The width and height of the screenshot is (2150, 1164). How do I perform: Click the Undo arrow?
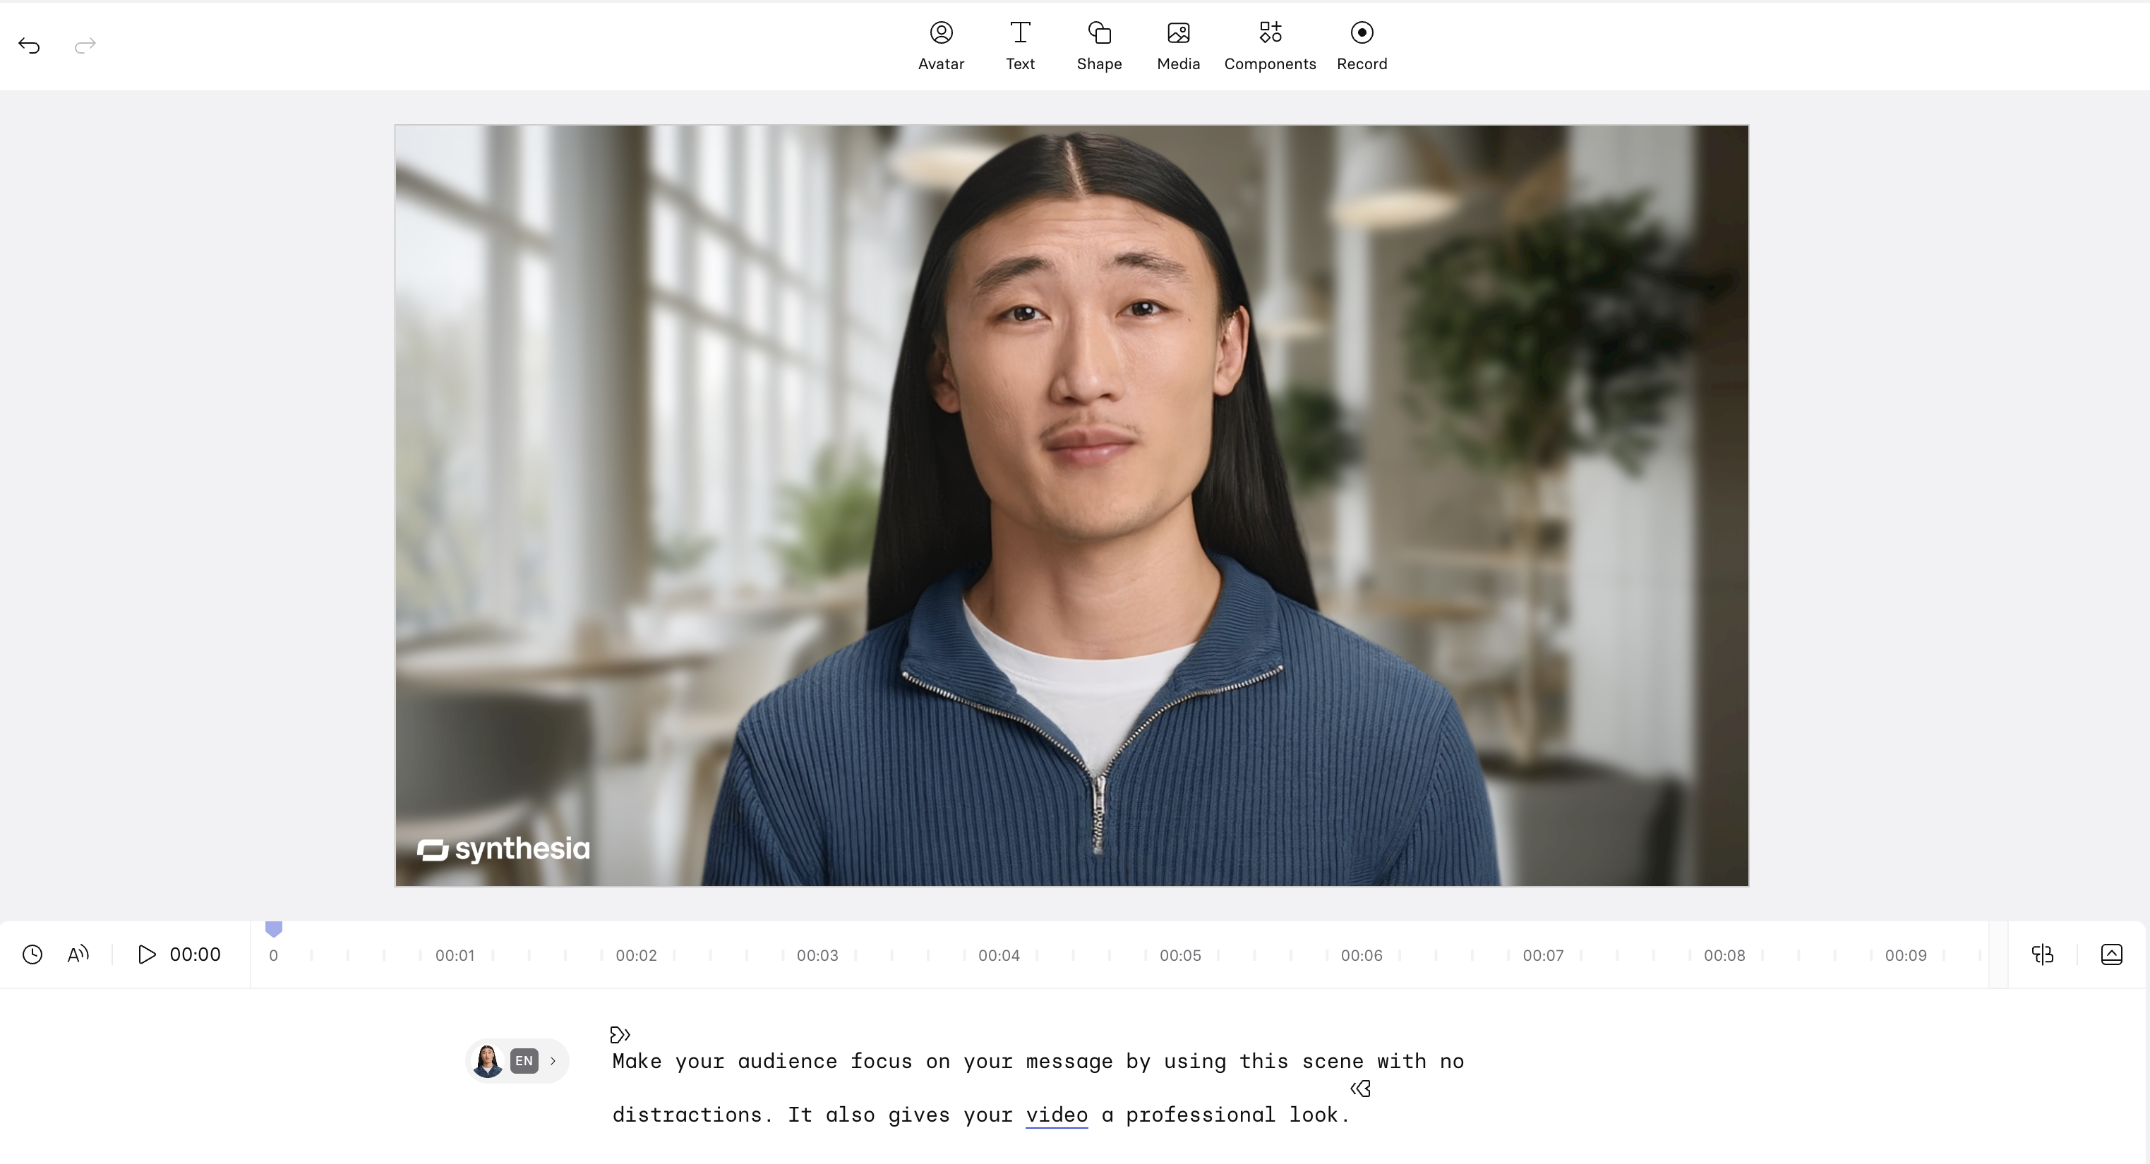point(29,45)
